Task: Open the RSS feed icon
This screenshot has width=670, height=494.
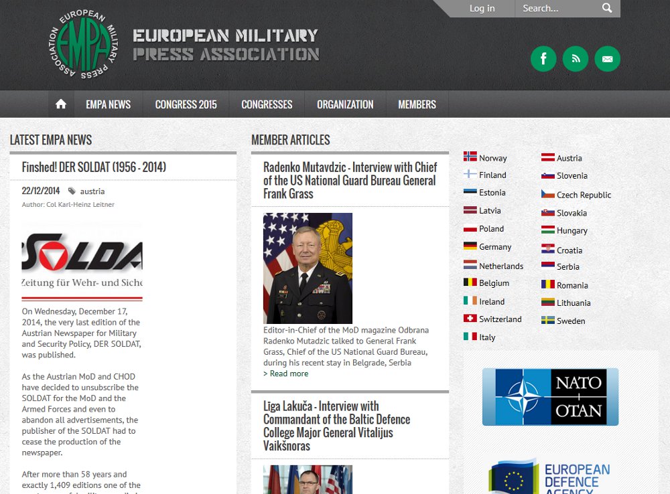Action: point(575,59)
